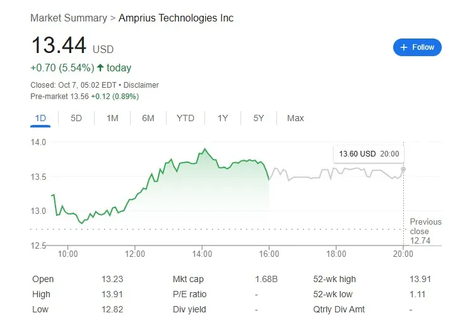The width and height of the screenshot is (467, 325).
Task: Click the Disclaimer link
Action: point(141,85)
